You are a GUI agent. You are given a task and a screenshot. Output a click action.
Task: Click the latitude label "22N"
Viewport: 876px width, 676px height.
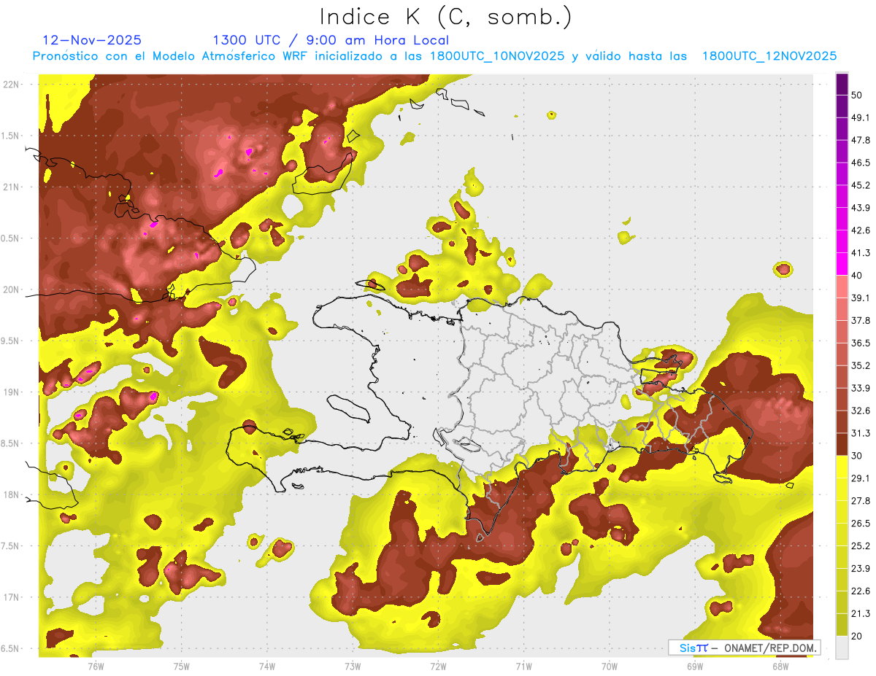tap(12, 85)
